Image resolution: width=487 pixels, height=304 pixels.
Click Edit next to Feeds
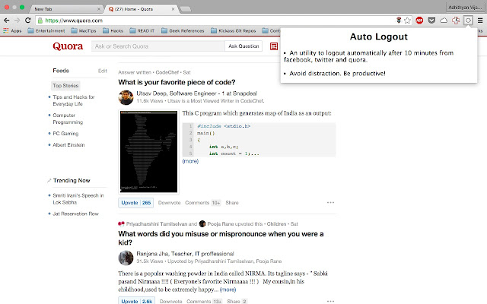[103, 71]
